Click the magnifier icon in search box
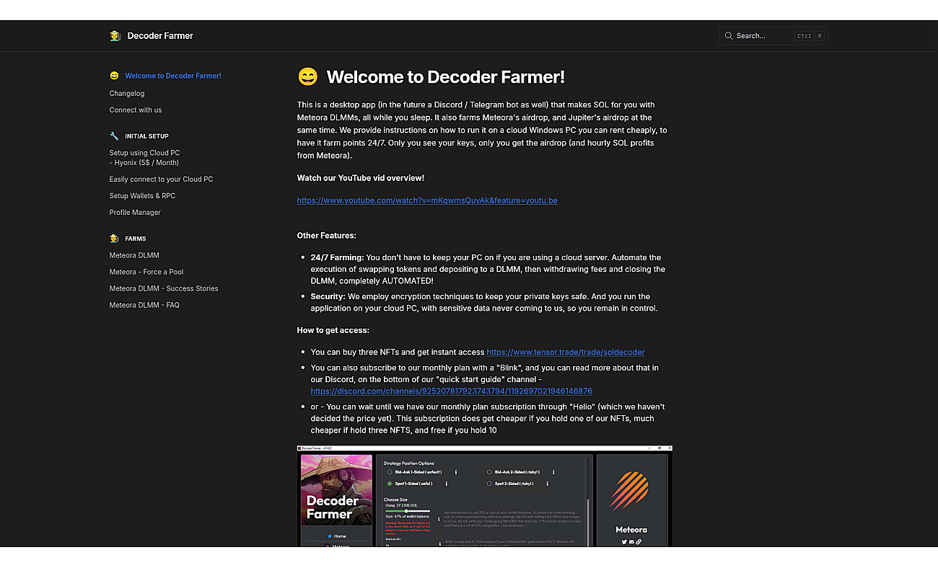Screen dimensions: 938x568 [729, 36]
